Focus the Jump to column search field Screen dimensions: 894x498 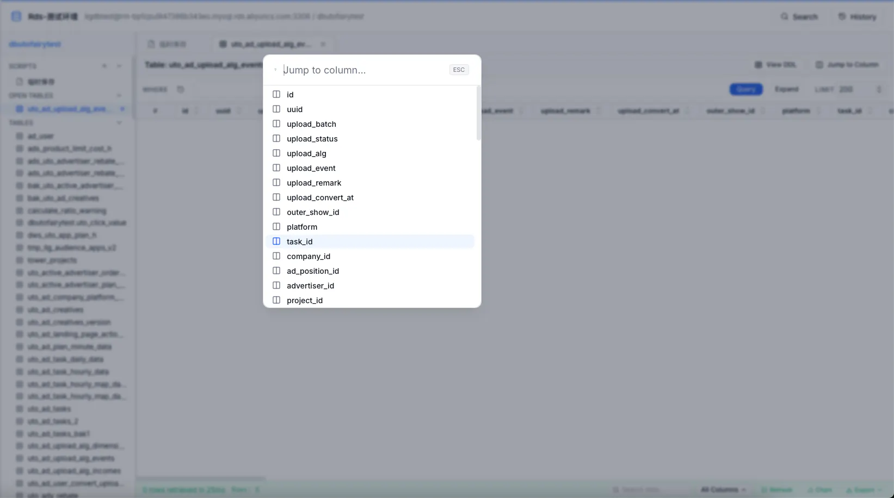point(363,70)
